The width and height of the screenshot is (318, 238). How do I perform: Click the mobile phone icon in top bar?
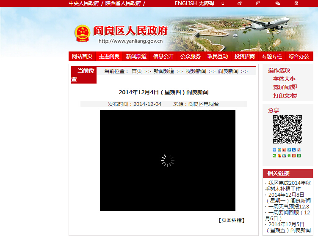pyautogui.click(x=223, y=3)
